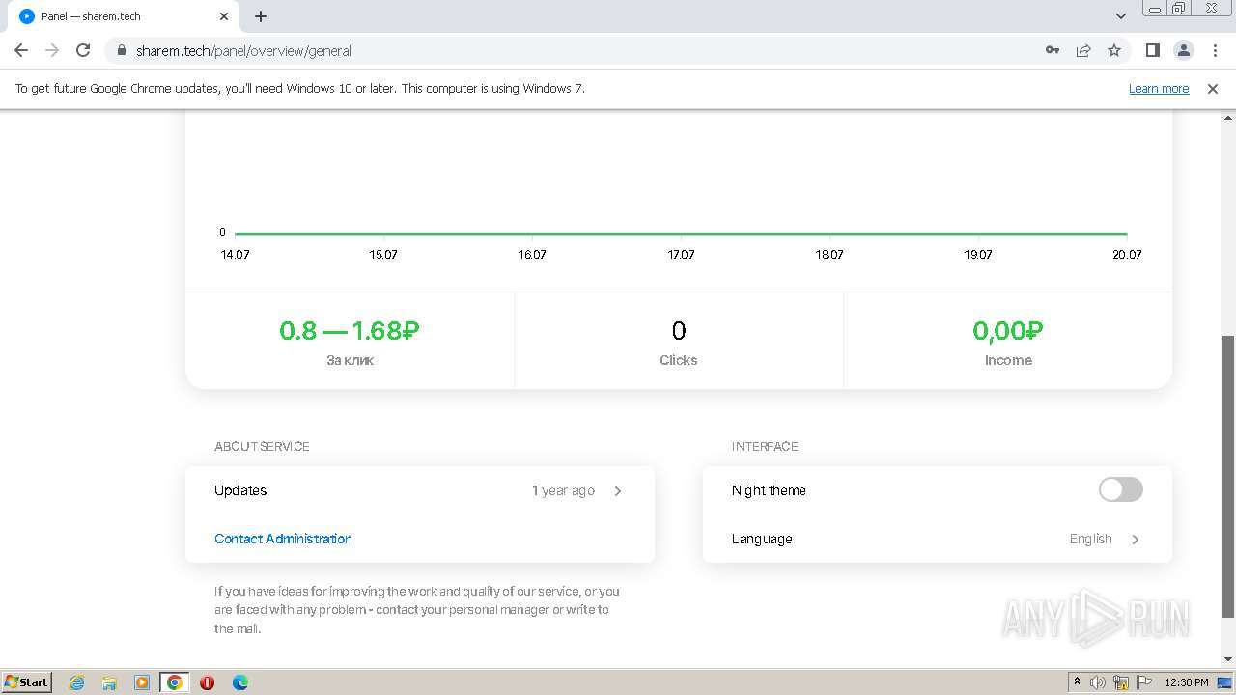Toggle the Night theme switch
The image size is (1236, 695).
pos(1120,489)
